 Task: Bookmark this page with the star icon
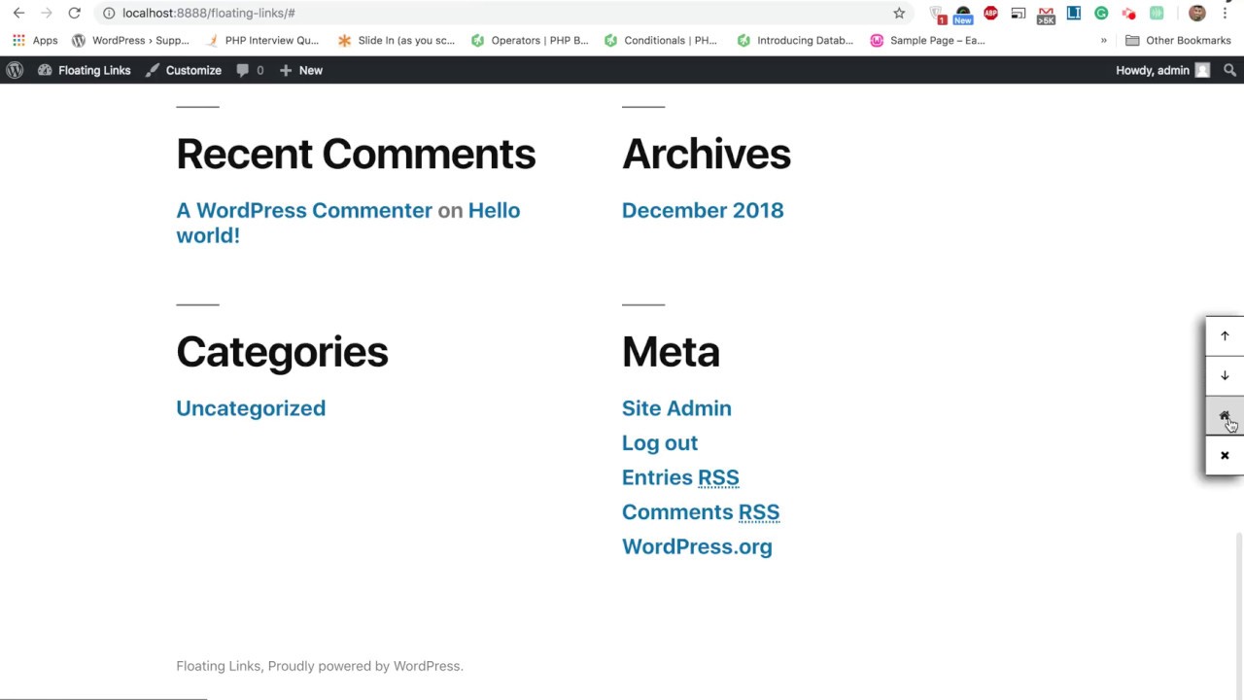[899, 13]
